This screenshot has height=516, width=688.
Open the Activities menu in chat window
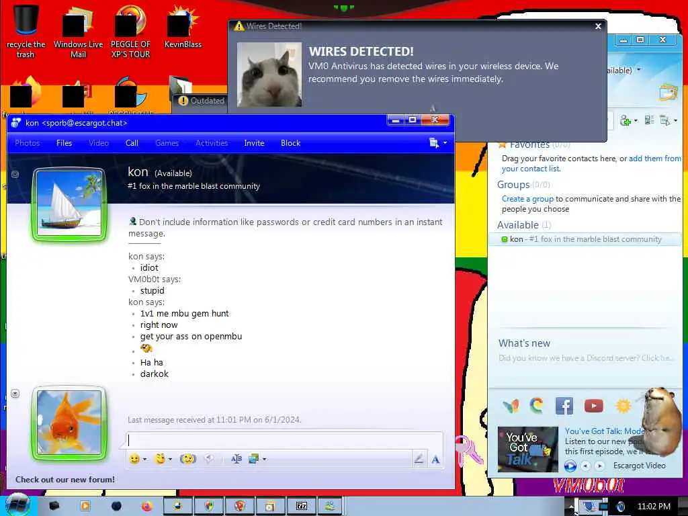212,143
